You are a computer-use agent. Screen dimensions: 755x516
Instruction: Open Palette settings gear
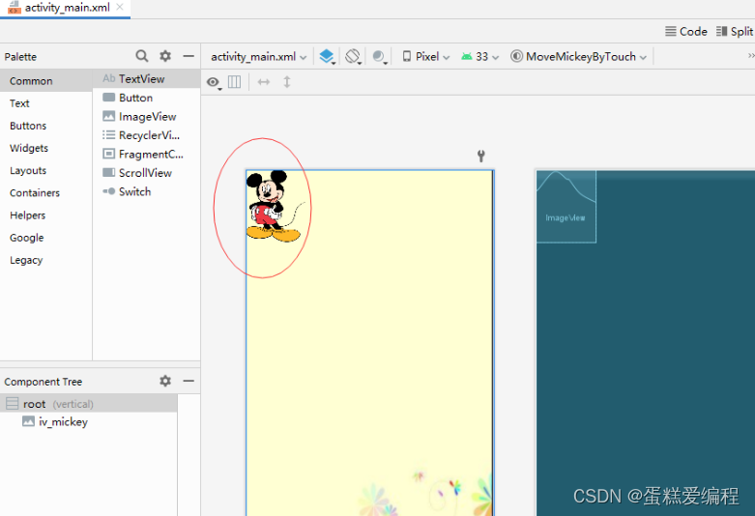tap(165, 56)
